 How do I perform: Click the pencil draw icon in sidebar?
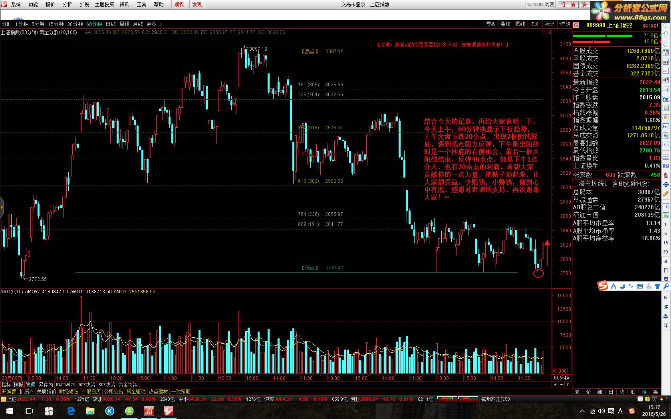tap(666, 194)
